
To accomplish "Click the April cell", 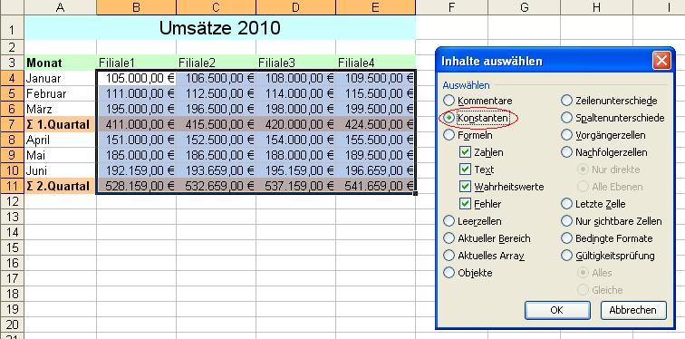I will click(x=61, y=140).
